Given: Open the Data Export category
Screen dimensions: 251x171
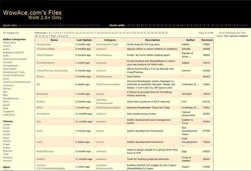Looking at the screenshot, I should click(10, 69).
